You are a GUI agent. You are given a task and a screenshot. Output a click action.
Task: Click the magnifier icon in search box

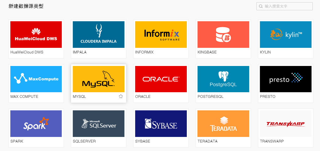coord(261,6)
